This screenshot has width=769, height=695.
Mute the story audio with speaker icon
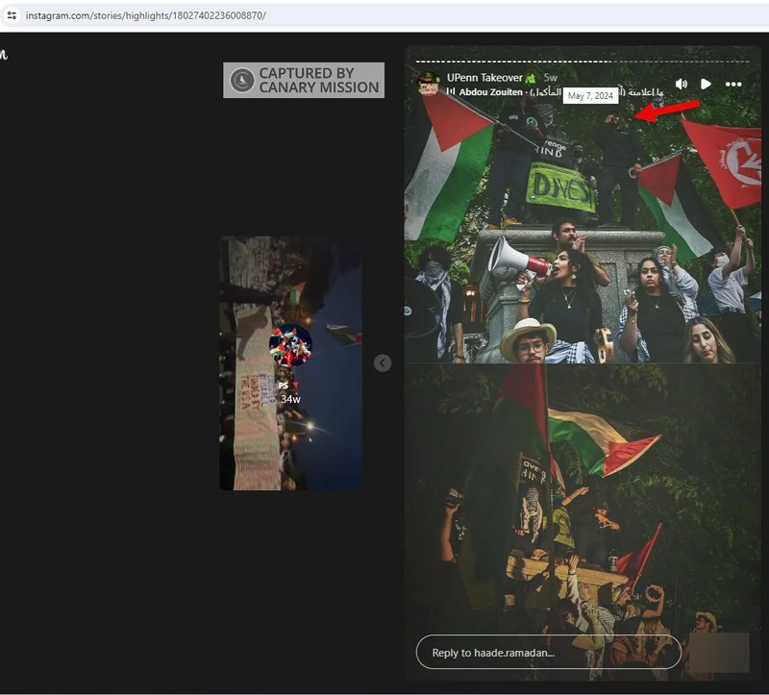(x=681, y=85)
